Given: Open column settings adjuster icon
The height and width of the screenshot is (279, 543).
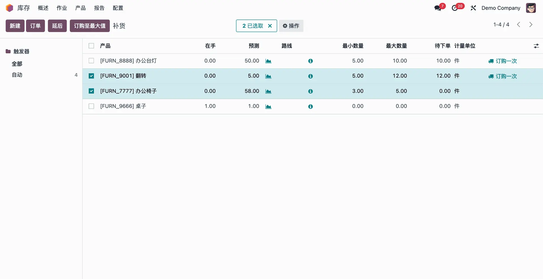Looking at the screenshot, I should (536, 46).
